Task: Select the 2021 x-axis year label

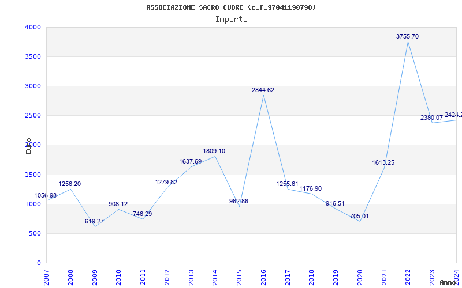Action: click(x=384, y=278)
